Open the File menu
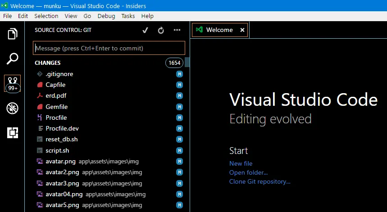This screenshot has width=387, height=212. [7, 16]
